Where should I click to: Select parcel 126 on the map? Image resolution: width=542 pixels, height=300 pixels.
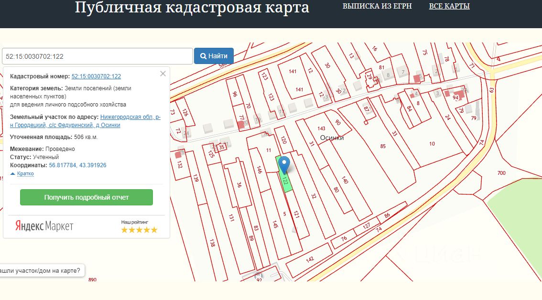pyautogui.click(x=185, y=112)
